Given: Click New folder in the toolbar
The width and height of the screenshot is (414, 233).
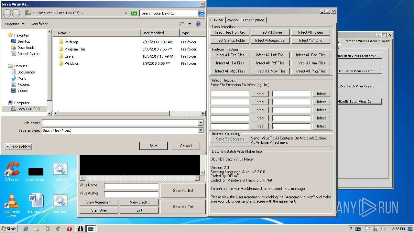Looking at the screenshot, I should [39, 24].
